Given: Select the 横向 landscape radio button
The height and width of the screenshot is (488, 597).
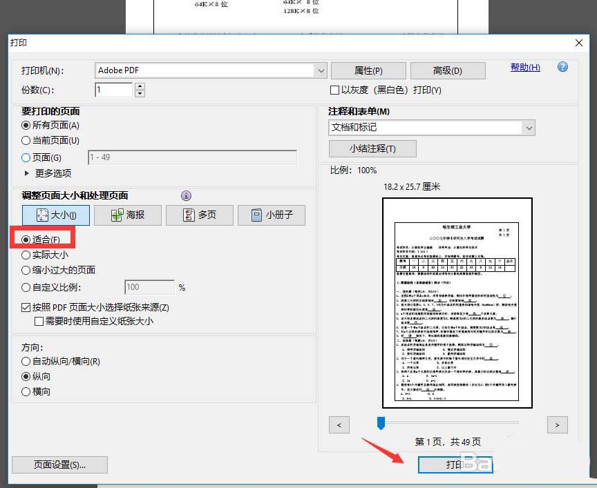Looking at the screenshot, I should [x=26, y=391].
